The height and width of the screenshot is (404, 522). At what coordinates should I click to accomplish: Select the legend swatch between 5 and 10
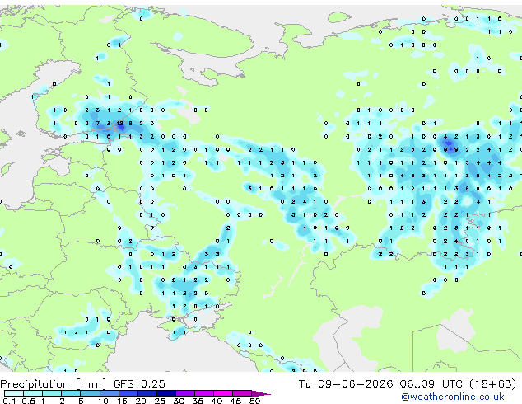(x=90, y=393)
